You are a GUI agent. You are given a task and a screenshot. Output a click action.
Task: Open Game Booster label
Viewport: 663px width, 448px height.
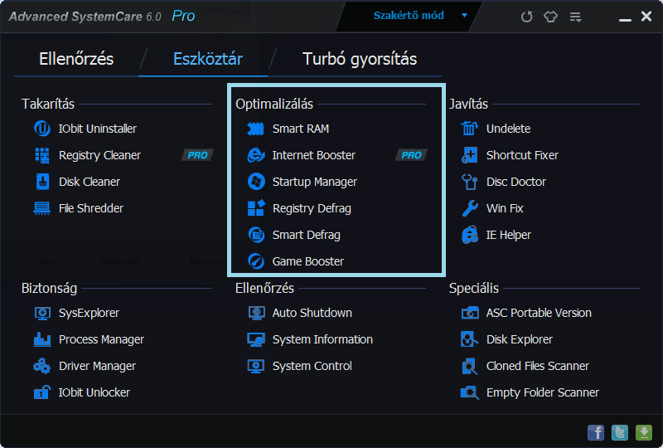tap(307, 261)
